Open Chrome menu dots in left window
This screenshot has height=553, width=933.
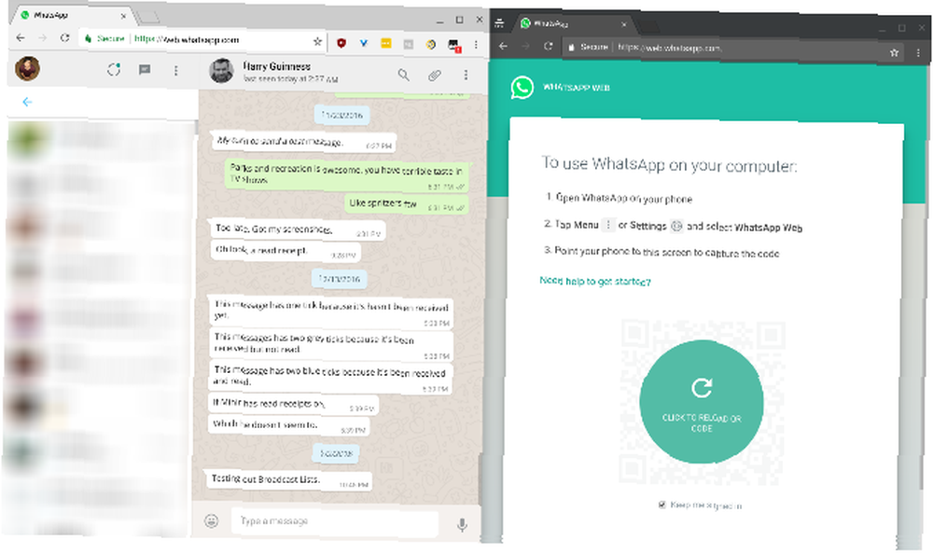coord(476,45)
